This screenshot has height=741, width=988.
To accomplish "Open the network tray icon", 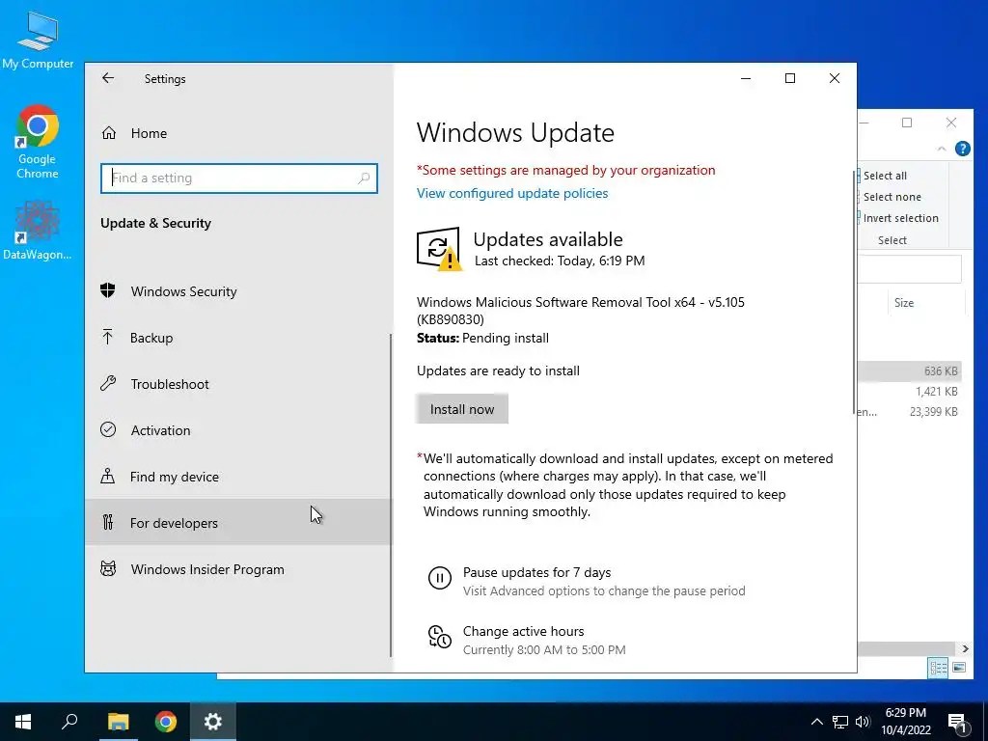I will point(840,722).
